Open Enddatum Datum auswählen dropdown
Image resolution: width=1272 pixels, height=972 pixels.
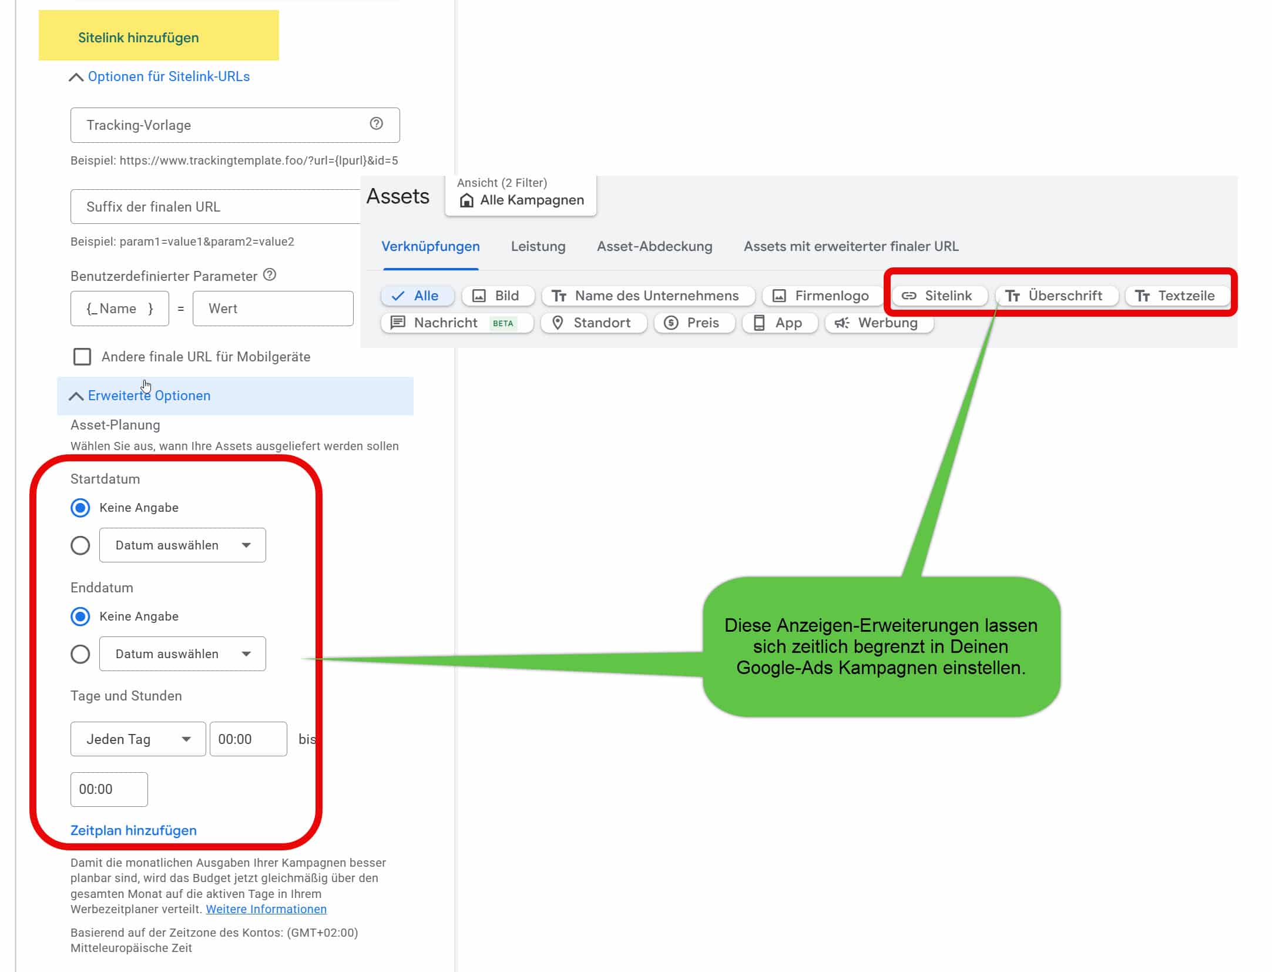tap(182, 654)
